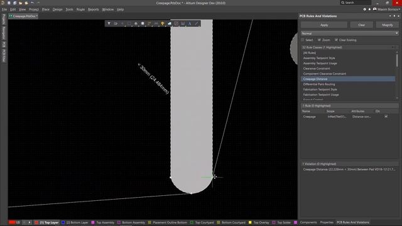
Task: Click the Magnify button
Action: point(387,25)
